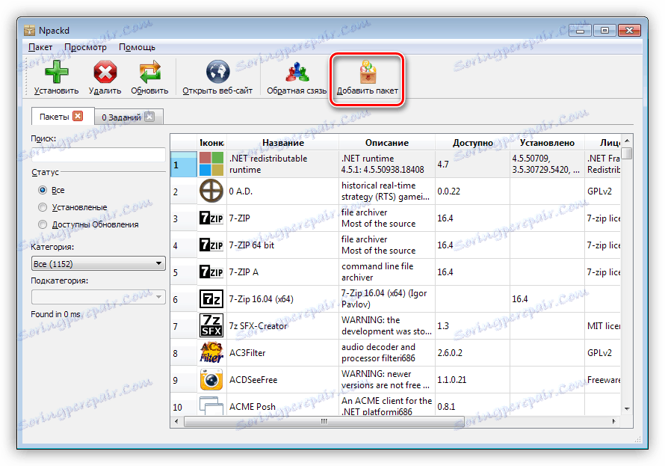Click the ACME Posh package icon
The width and height of the screenshot is (665, 466).
pos(211,405)
